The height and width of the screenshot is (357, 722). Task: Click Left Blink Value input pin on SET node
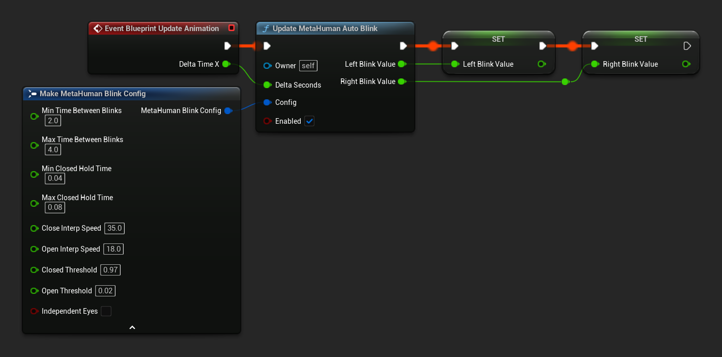pos(455,64)
